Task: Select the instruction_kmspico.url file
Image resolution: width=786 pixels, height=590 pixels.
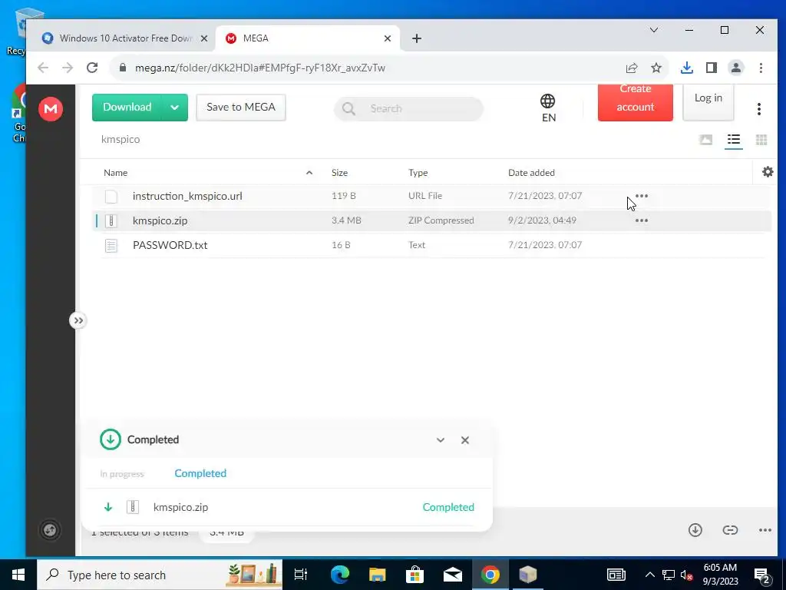Action: (187, 196)
